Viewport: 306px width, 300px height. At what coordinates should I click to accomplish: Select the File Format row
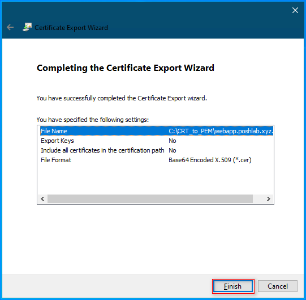(157, 160)
